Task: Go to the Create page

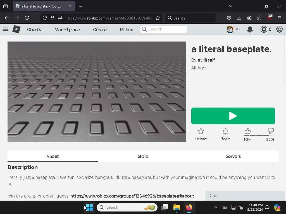Action: [x=100, y=30]
